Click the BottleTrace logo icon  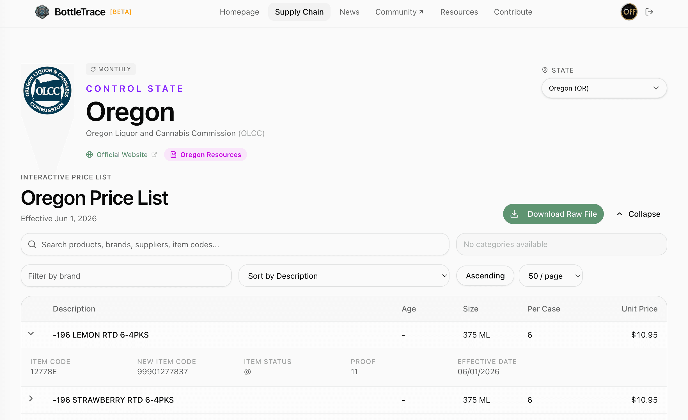coord(42,12)
